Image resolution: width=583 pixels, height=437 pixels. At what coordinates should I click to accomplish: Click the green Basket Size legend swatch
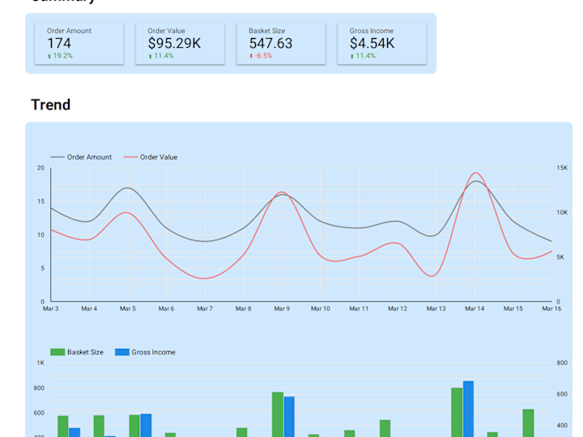57,352
